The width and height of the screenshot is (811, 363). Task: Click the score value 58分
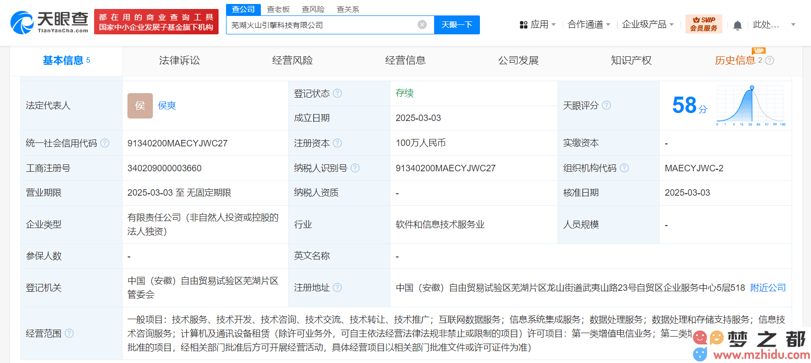(690, 105)
